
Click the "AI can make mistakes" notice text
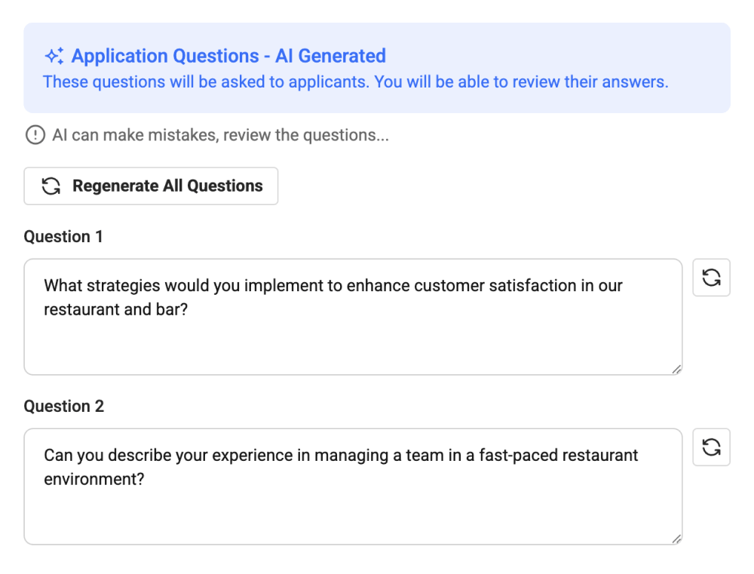point(220,136)
